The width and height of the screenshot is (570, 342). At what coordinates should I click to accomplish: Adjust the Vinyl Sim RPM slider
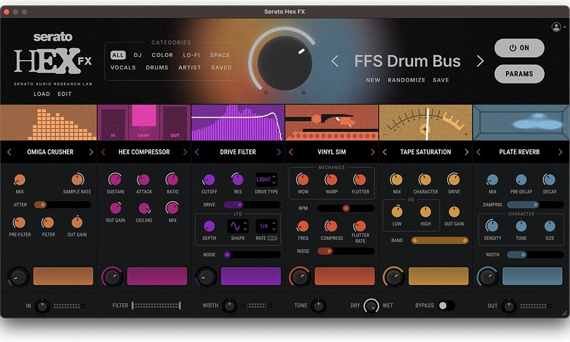pos(346,208)
